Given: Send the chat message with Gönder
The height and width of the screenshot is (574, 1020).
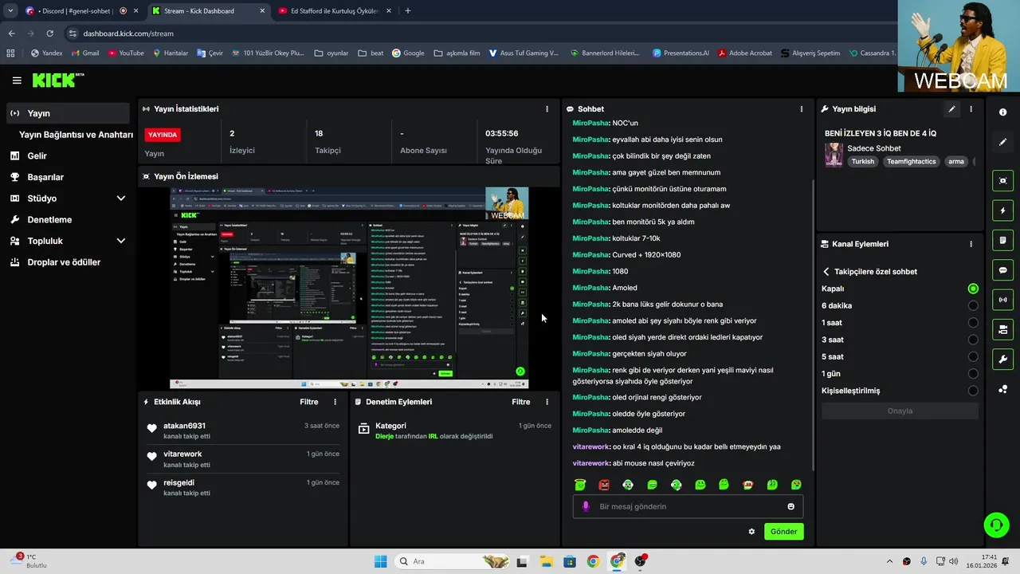Looking at the screenshot, I should click(x=783, y=532).
